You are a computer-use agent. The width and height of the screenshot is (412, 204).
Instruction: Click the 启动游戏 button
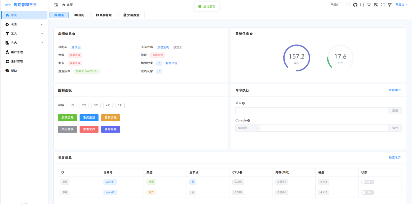pyautogui.click(x=67, y=118)
